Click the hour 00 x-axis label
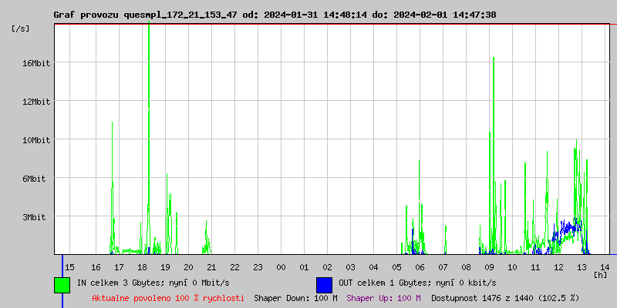Image resolution: width=617 pixels, height=308 pixels. click(x=281, y=266)
